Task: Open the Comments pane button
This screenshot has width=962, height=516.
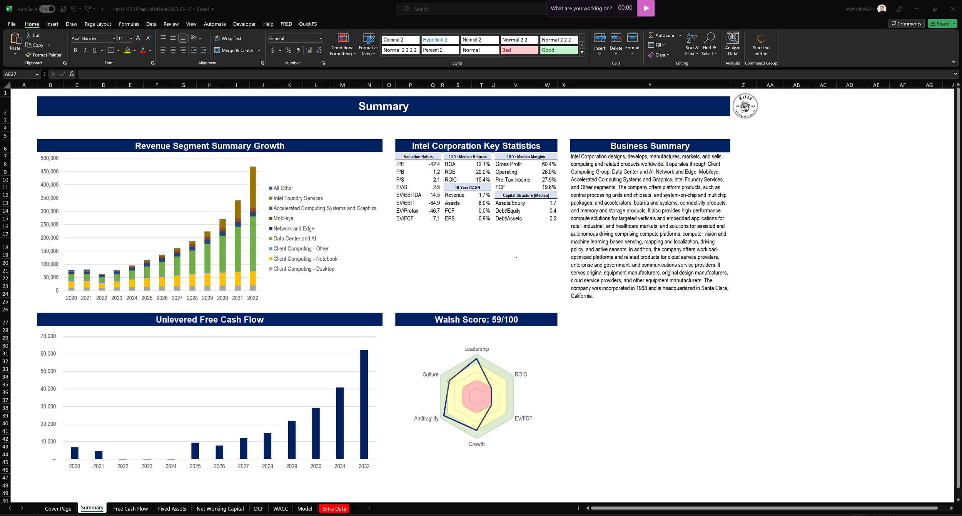Action: pos(906,24)
